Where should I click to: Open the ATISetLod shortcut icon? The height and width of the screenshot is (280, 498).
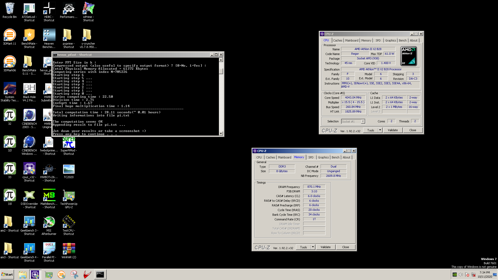(x=29, y=12)
